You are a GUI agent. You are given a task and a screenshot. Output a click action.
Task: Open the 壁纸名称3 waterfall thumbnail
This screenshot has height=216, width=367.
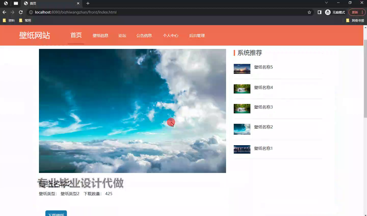pos(242,109)
